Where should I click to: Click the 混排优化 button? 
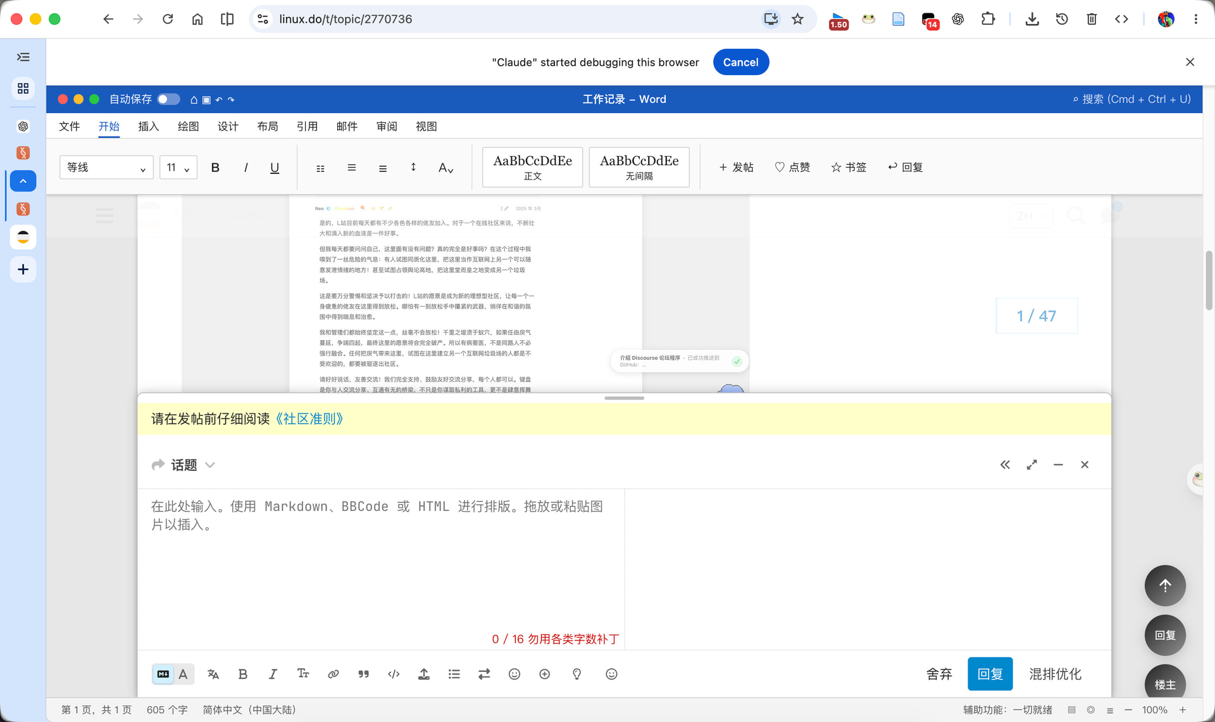click(x=1056, y=674)
